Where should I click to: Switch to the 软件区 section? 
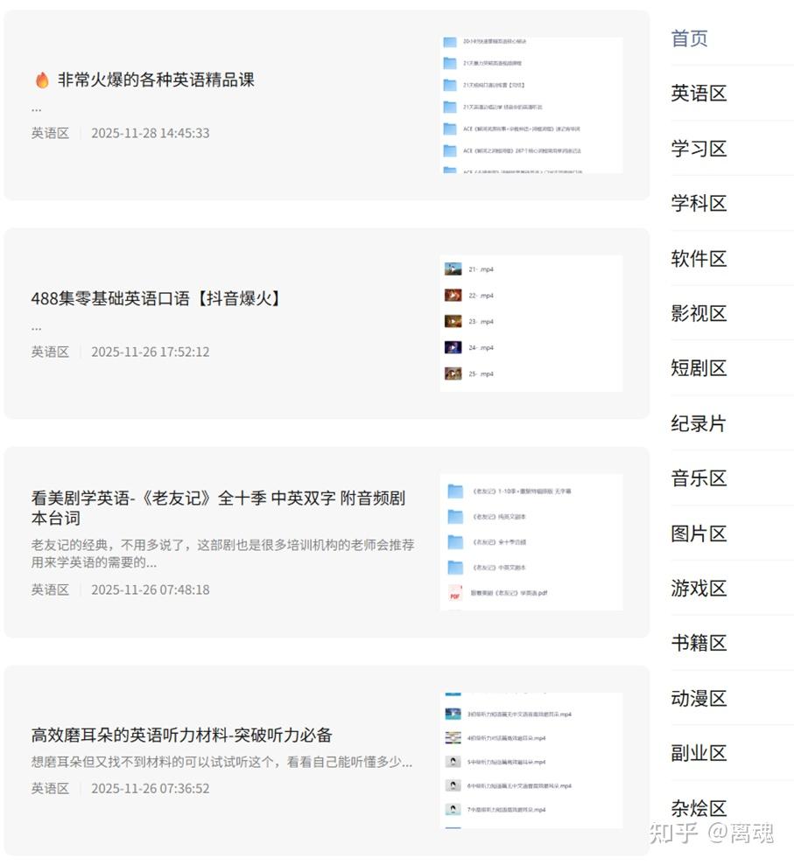699,258
